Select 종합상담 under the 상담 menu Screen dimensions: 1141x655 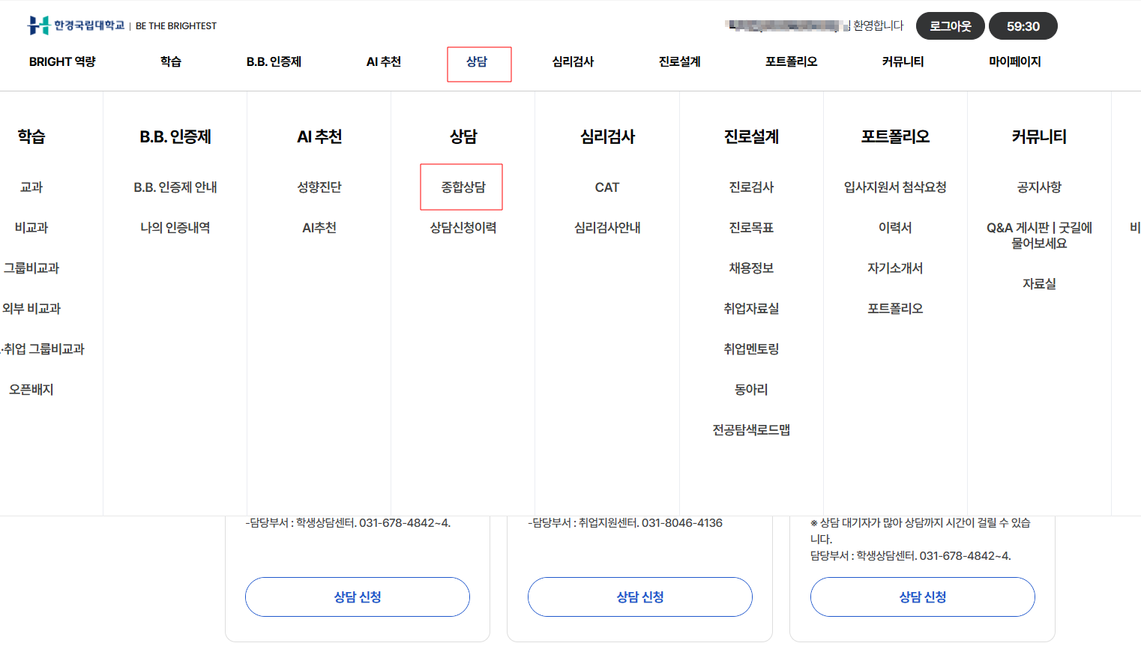point(463,187)
